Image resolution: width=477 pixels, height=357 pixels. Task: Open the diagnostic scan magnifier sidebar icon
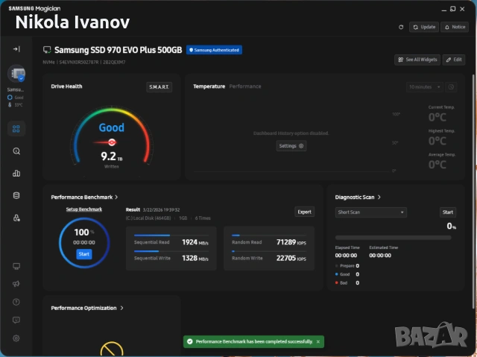16,151
